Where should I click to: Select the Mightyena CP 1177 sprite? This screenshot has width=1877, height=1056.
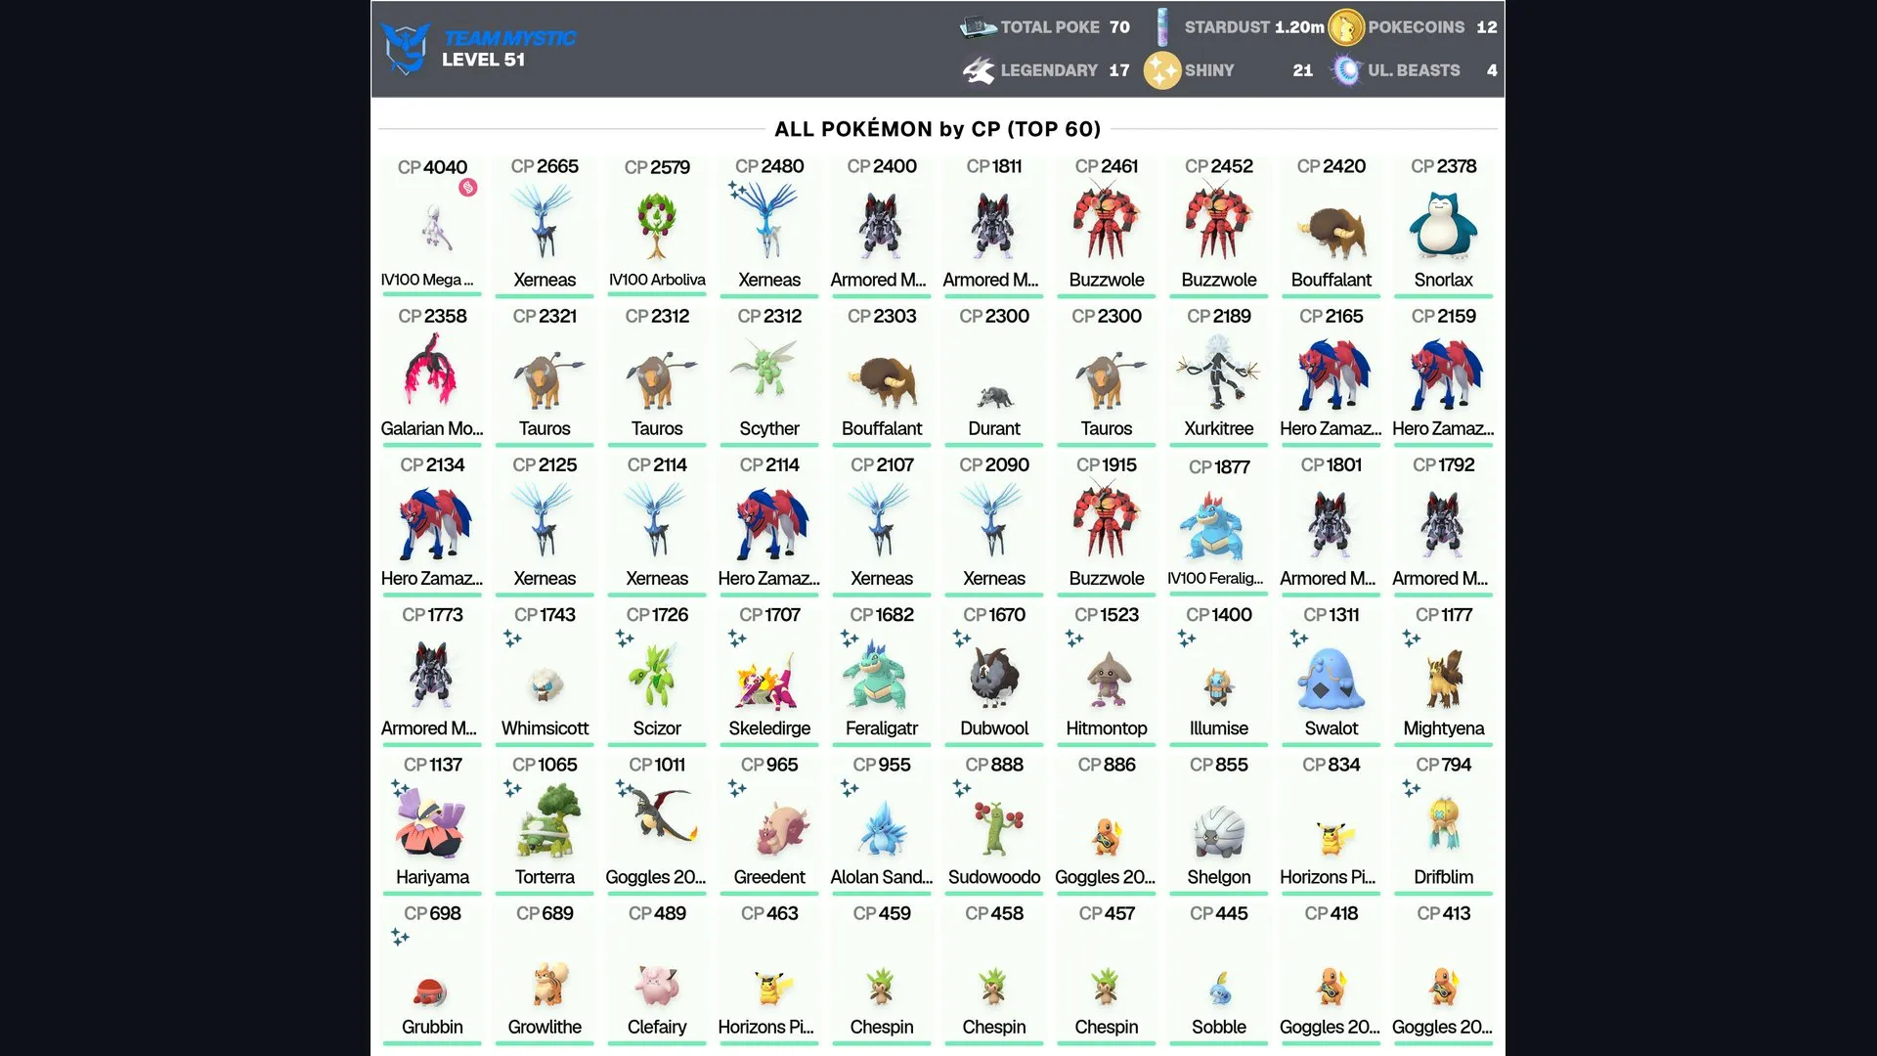(x=1443, y=678)
